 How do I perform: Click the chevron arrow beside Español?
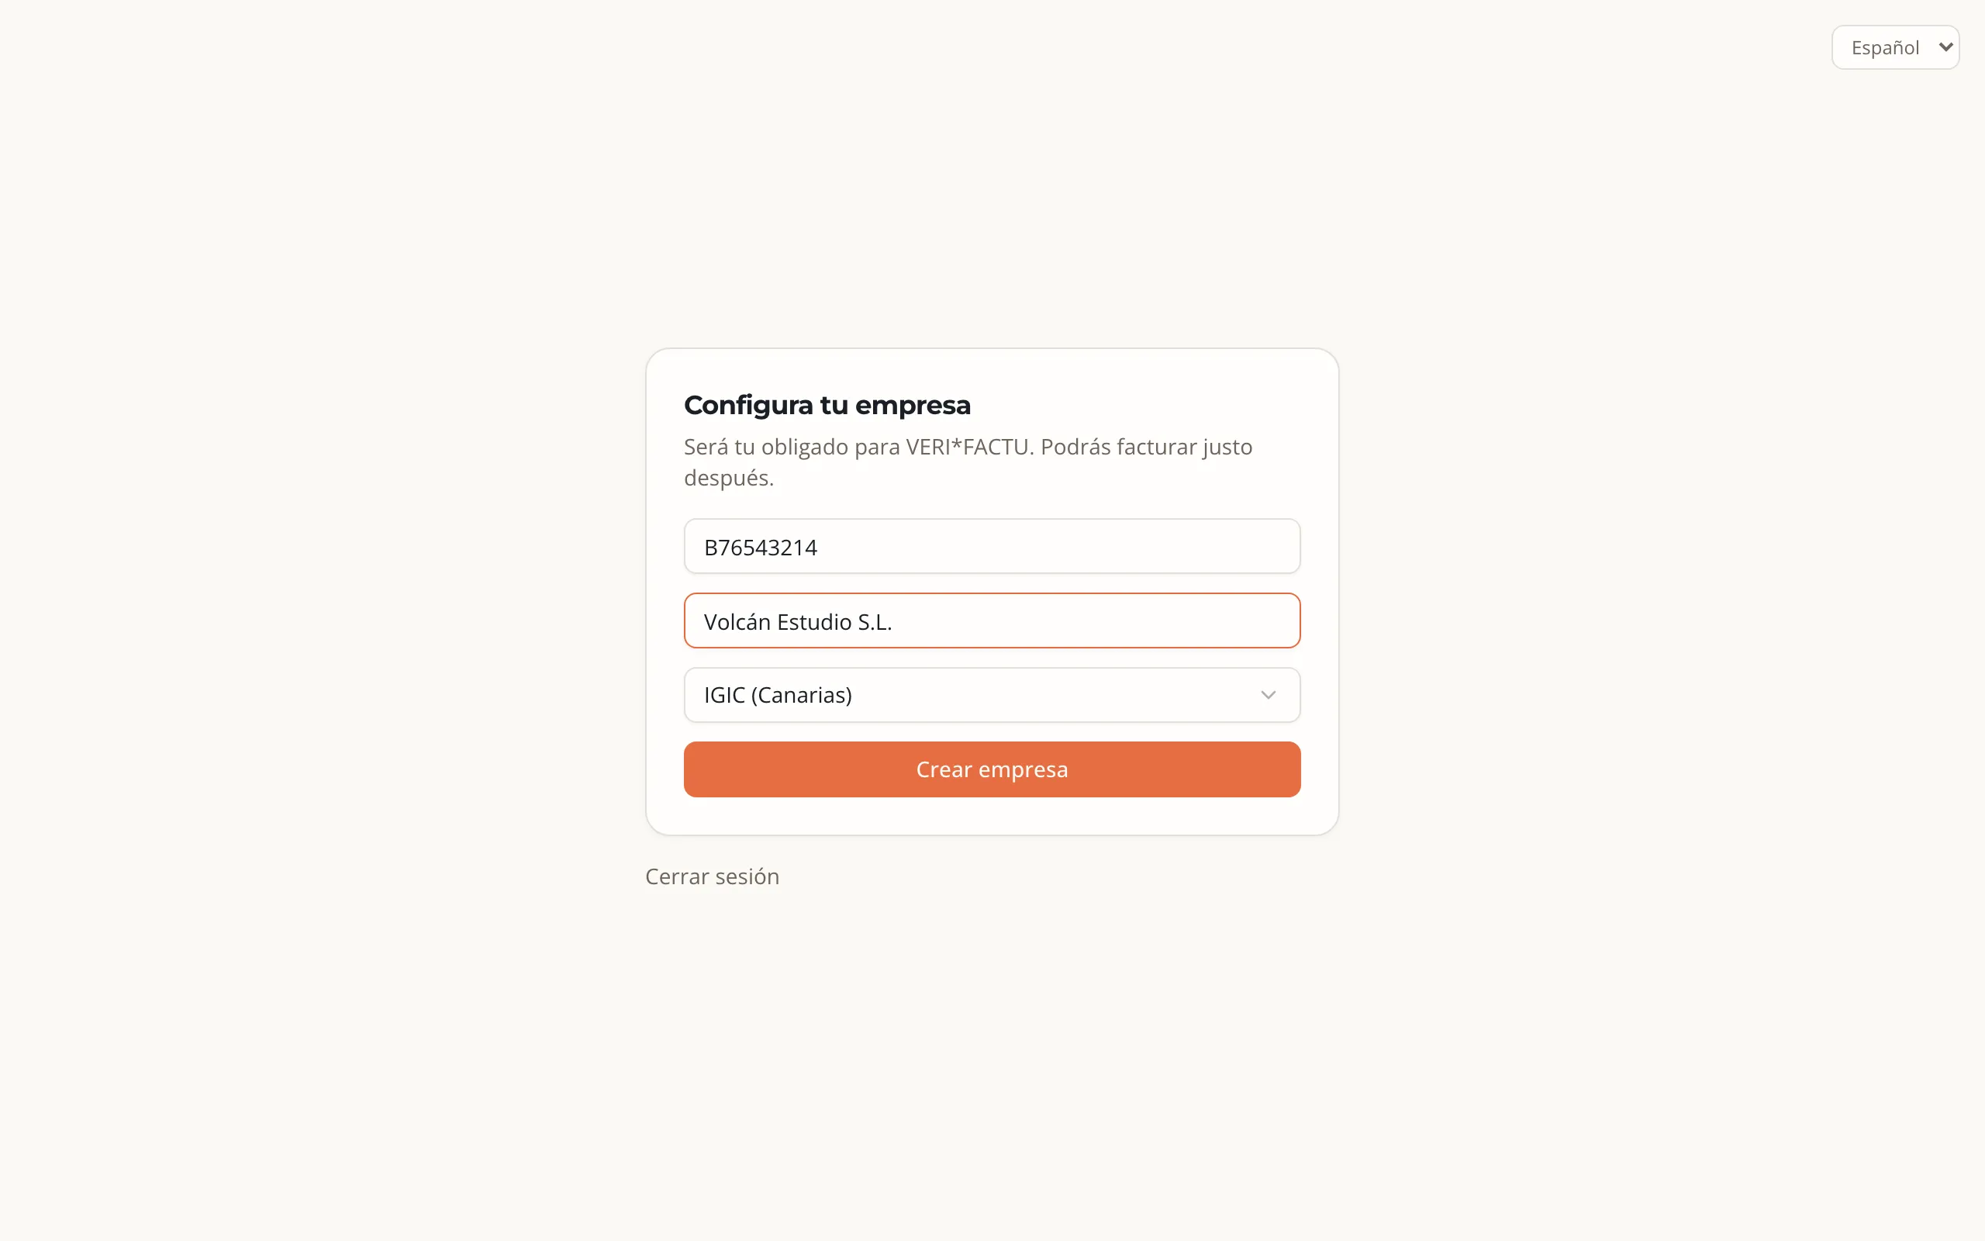[1945, 47]
